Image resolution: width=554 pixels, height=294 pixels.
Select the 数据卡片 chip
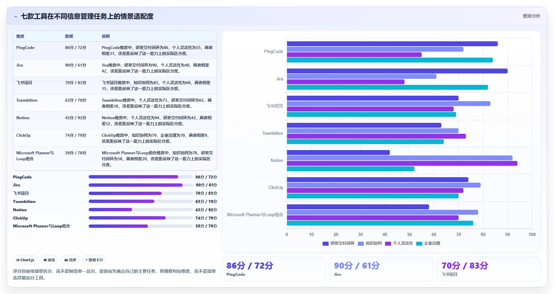click(94, 260)
